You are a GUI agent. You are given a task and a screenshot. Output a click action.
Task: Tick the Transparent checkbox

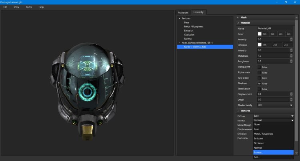point(259,67)
